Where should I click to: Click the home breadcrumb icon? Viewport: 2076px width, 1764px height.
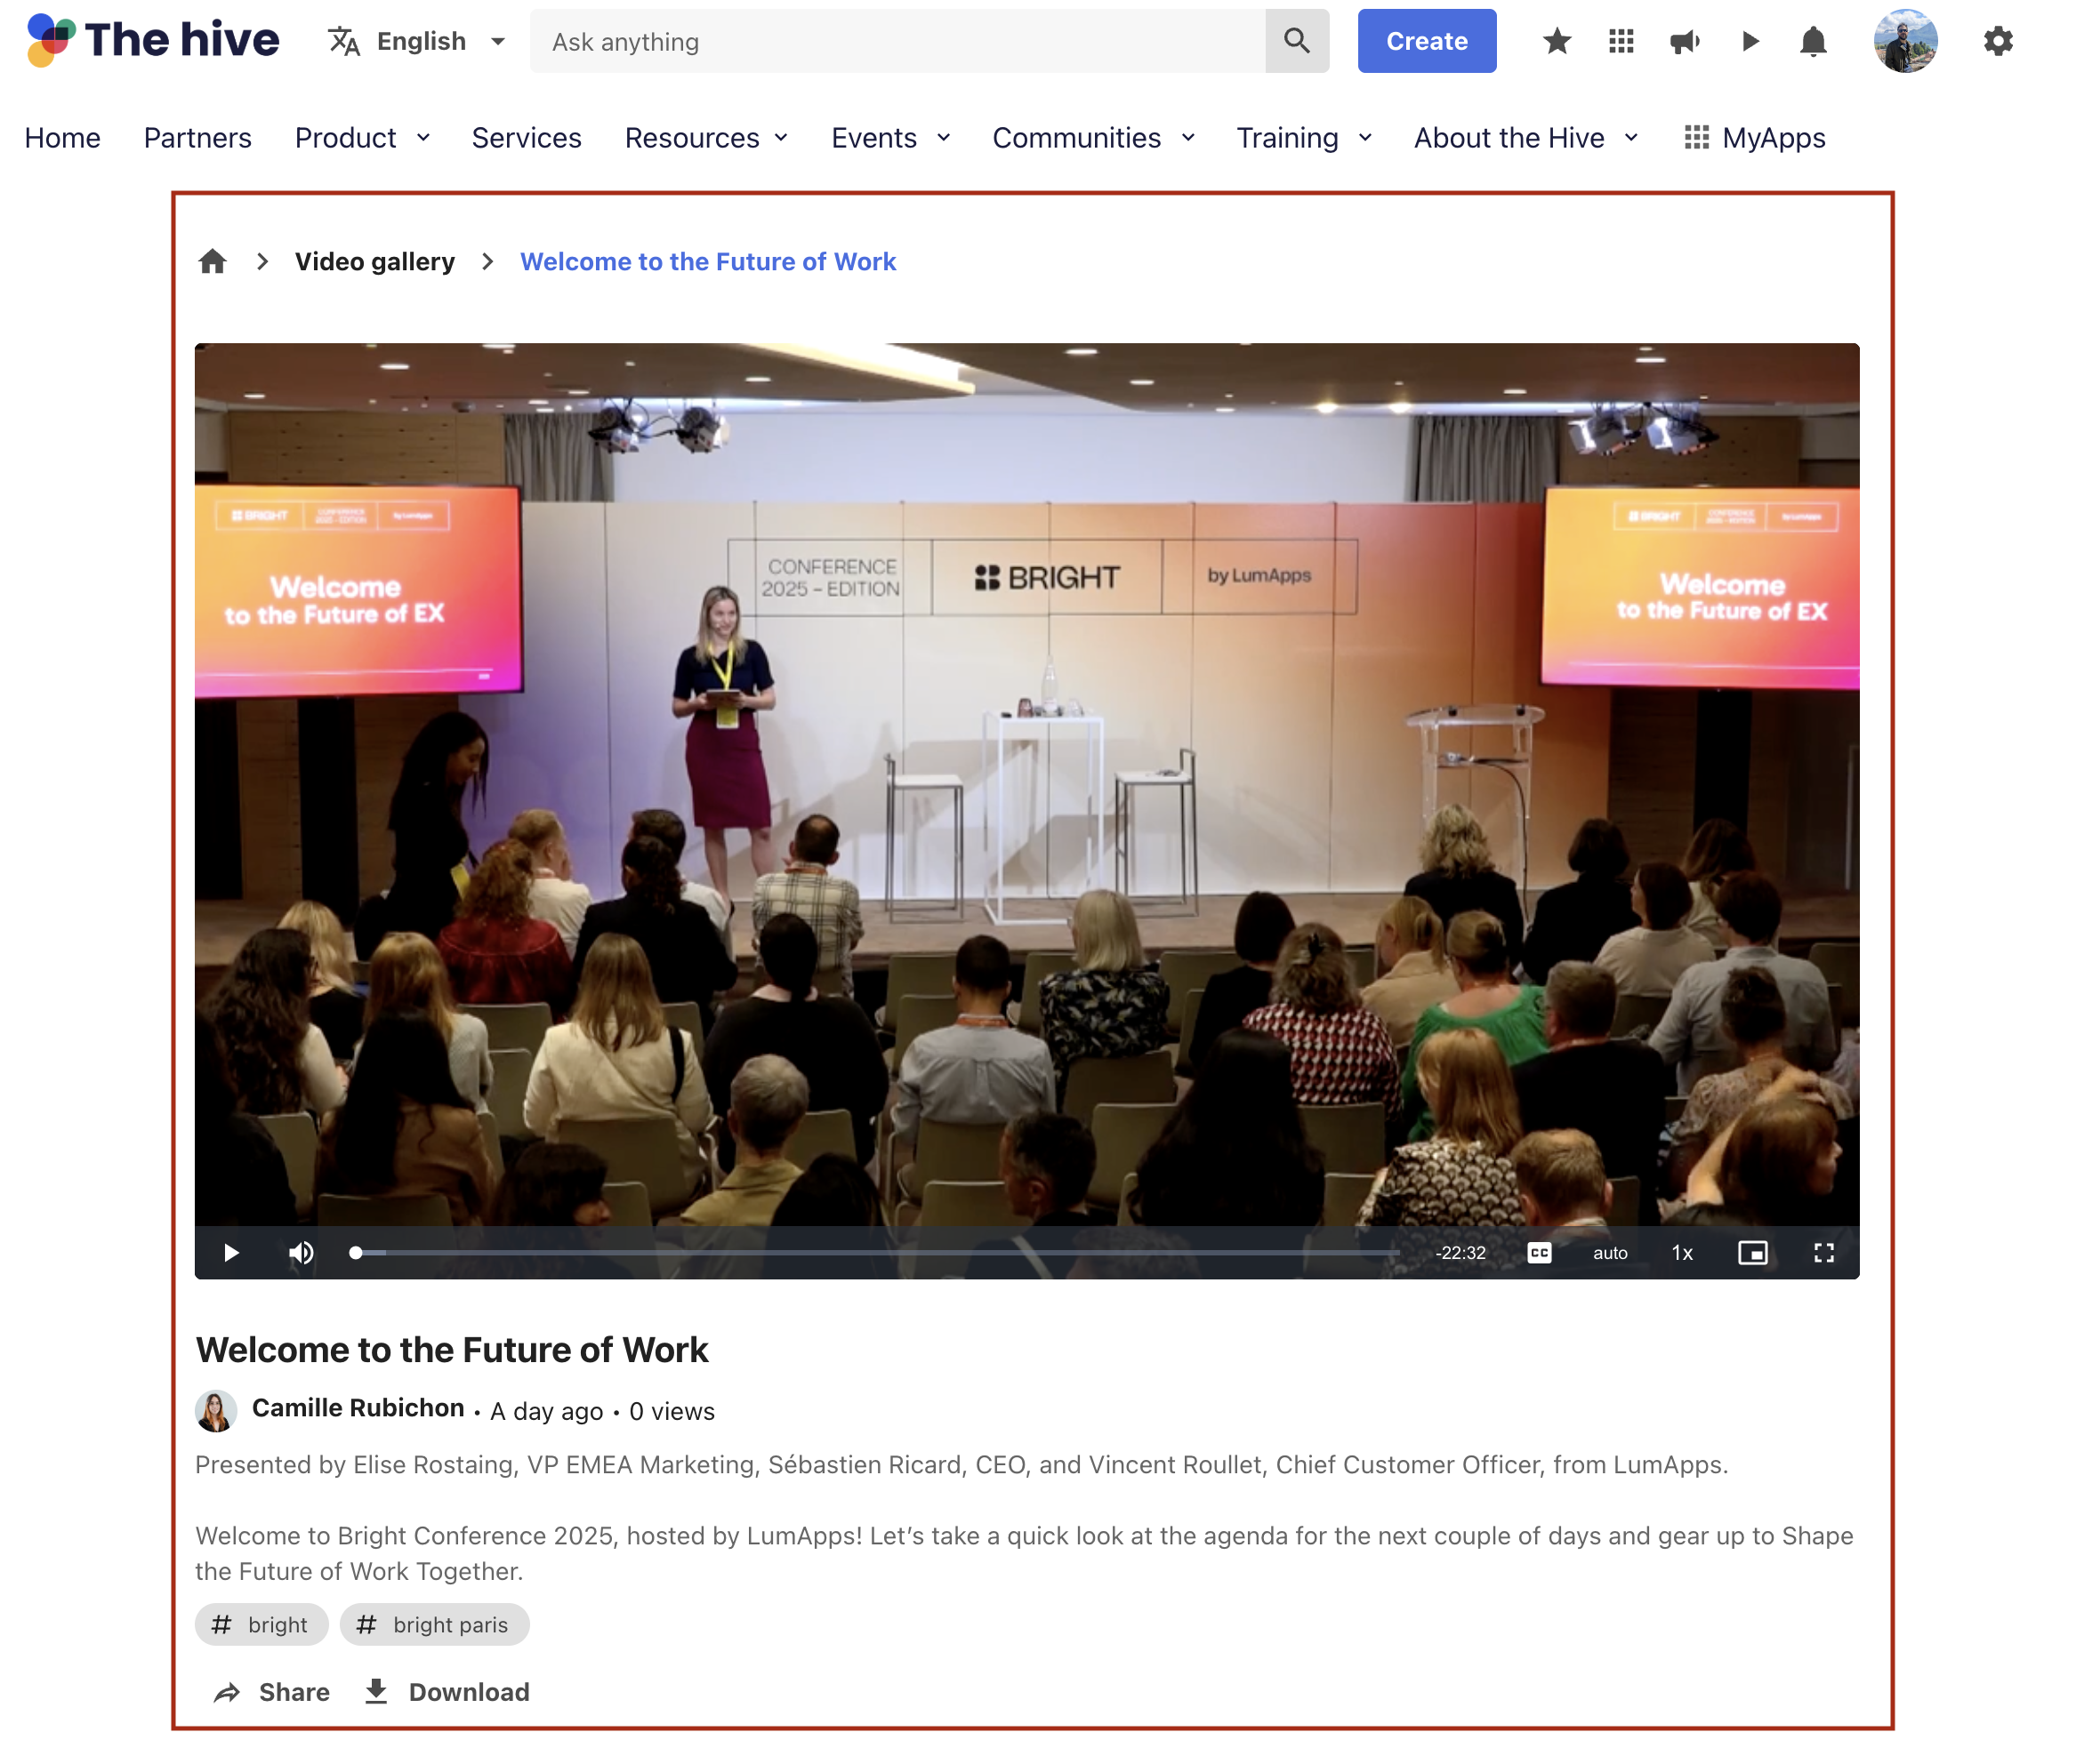point(212,261)
